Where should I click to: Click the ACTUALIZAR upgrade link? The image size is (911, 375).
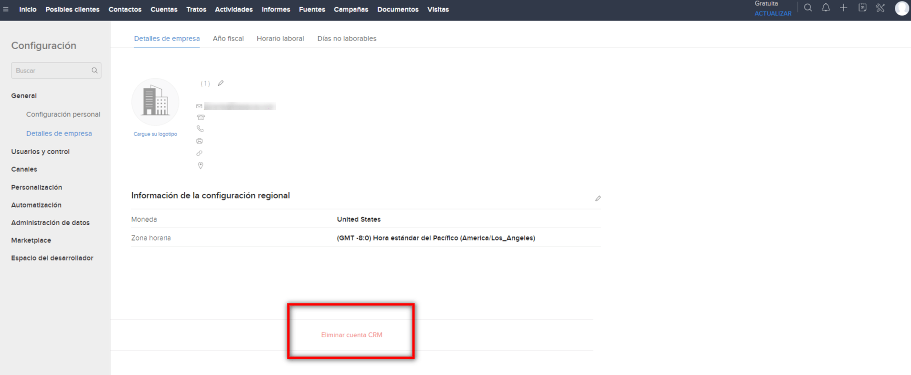tap(773, 13)
